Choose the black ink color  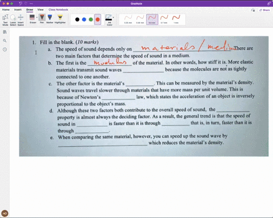click(x=77, y=19)
